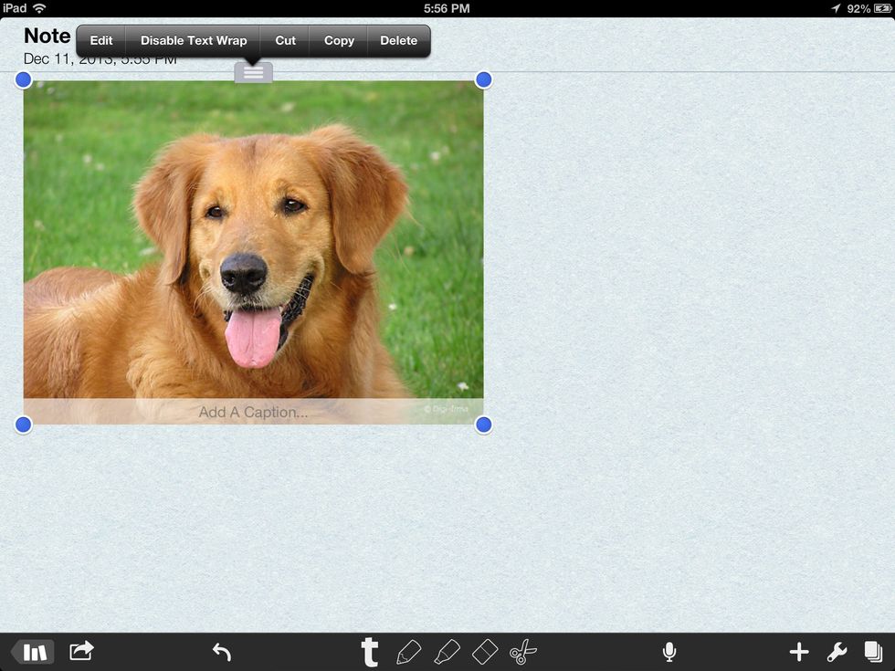This screenshot has height=671, width=895.
Task: Open the wrench settings tool
Action: coord(837,652)
